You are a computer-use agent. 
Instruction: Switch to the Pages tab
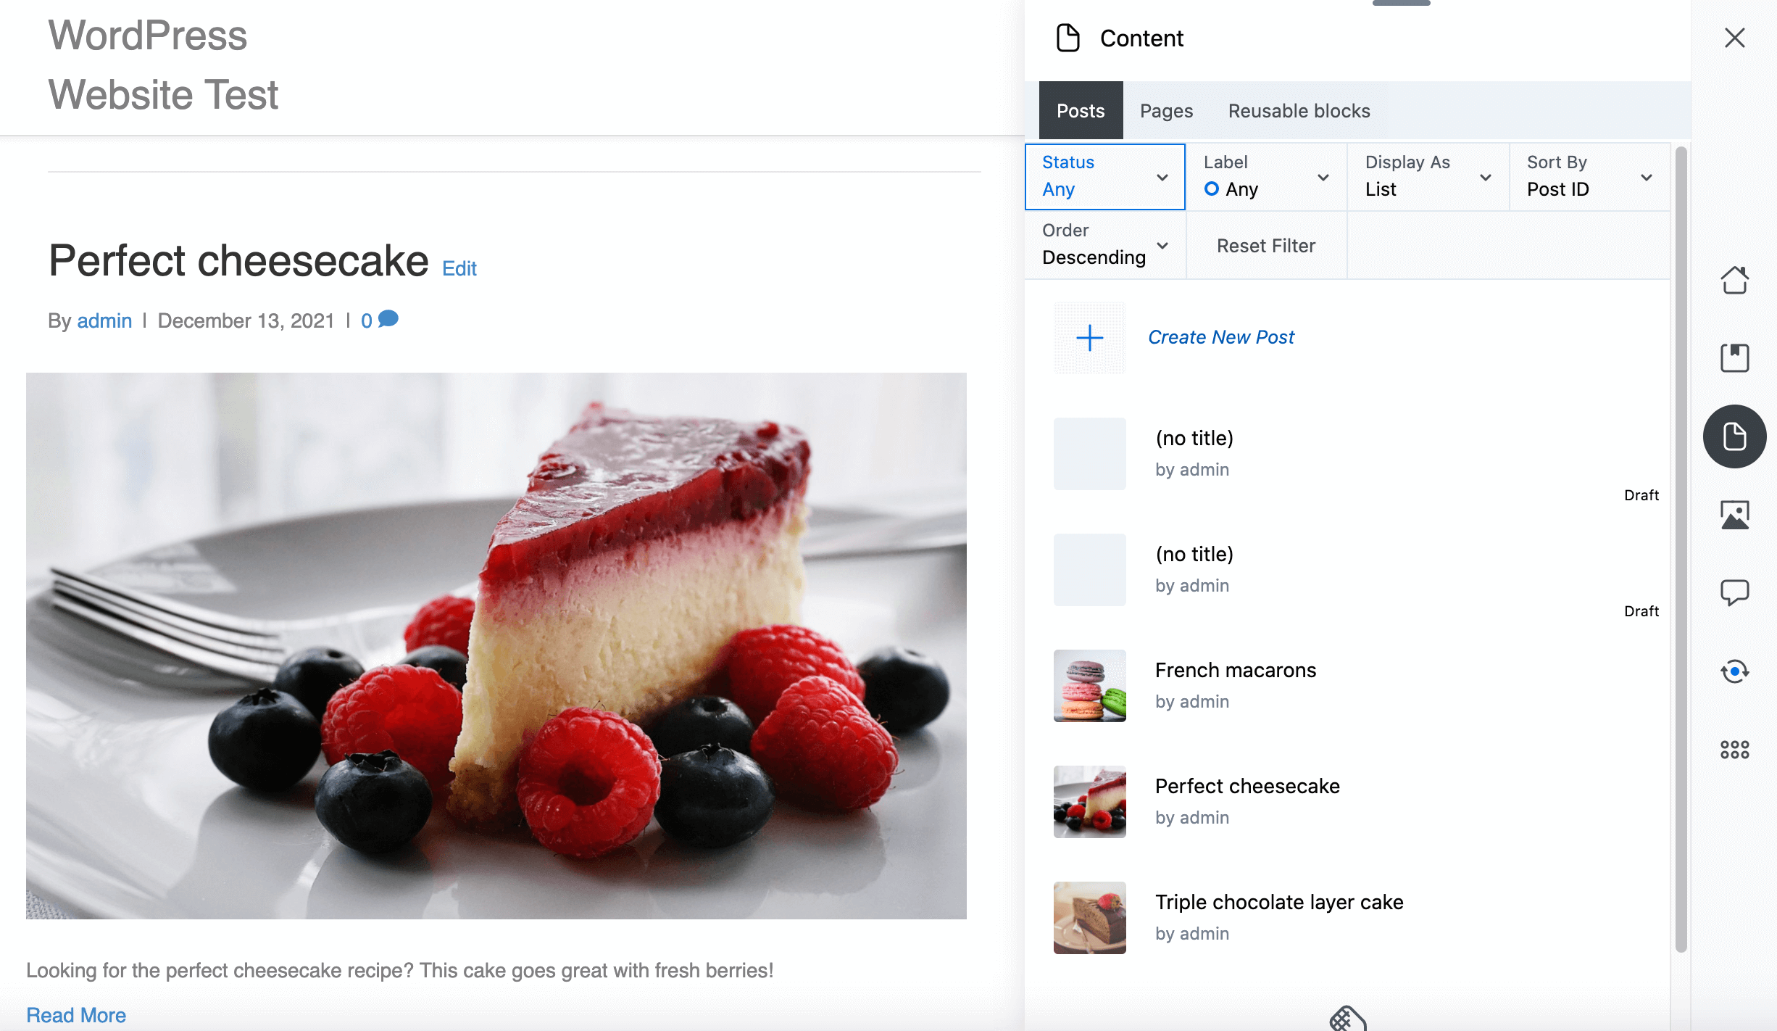[x=1165, y=110]
